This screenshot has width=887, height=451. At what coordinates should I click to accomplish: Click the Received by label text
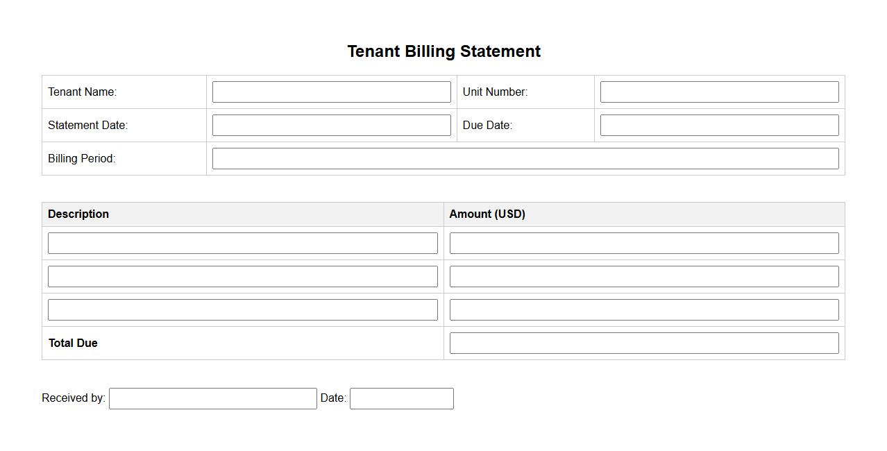click(74, 398)
